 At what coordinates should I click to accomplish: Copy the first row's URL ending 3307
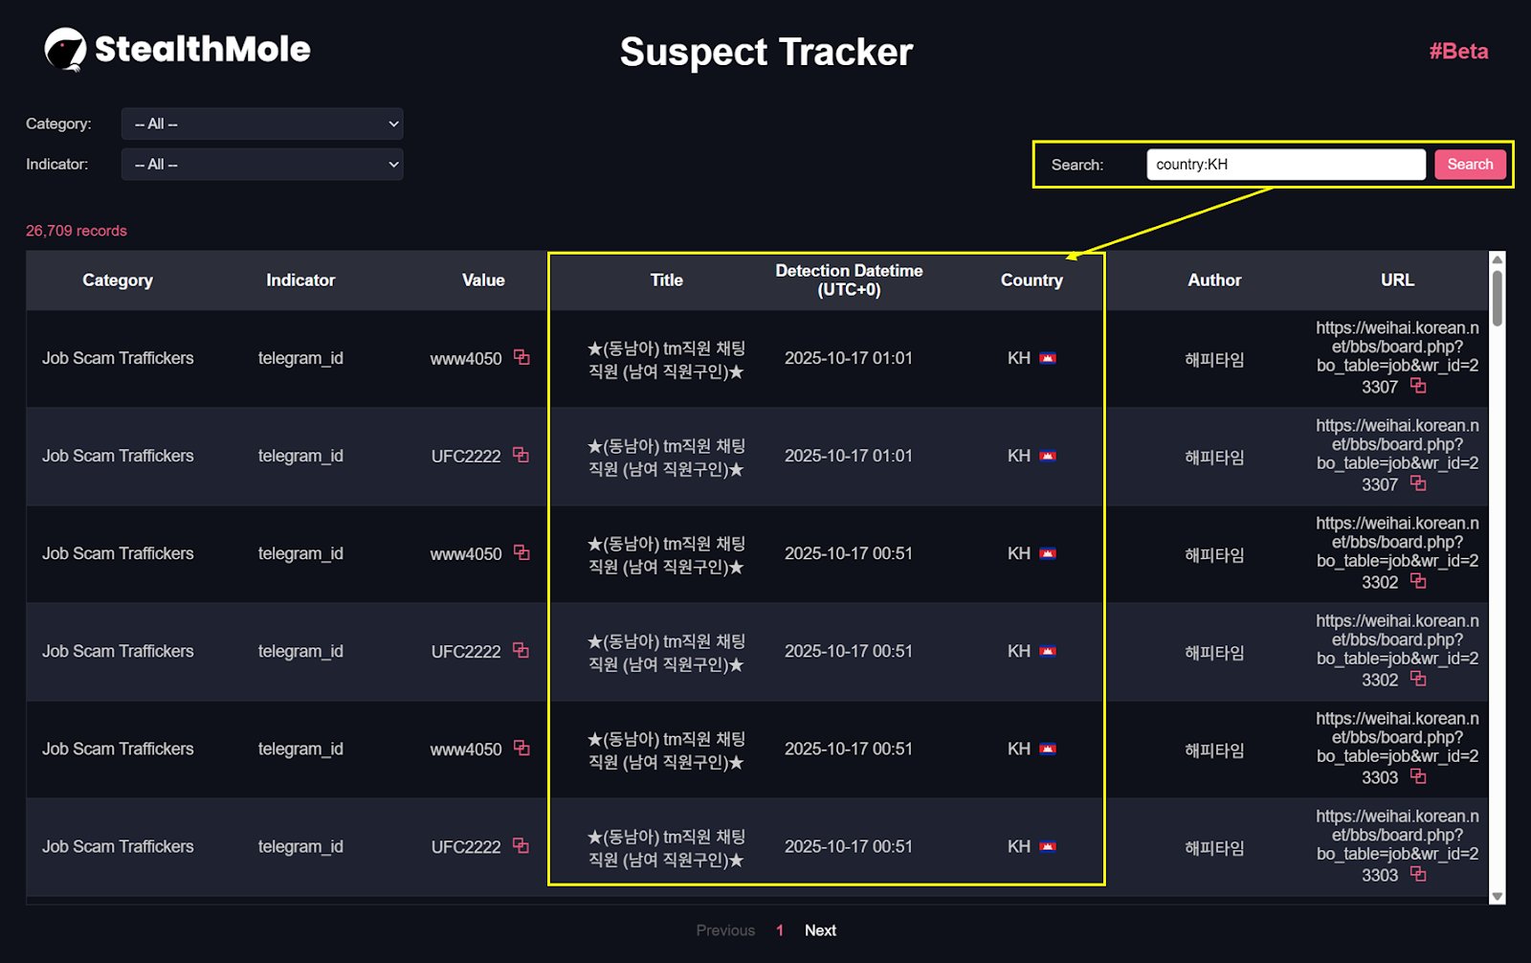pos(1418,386)
